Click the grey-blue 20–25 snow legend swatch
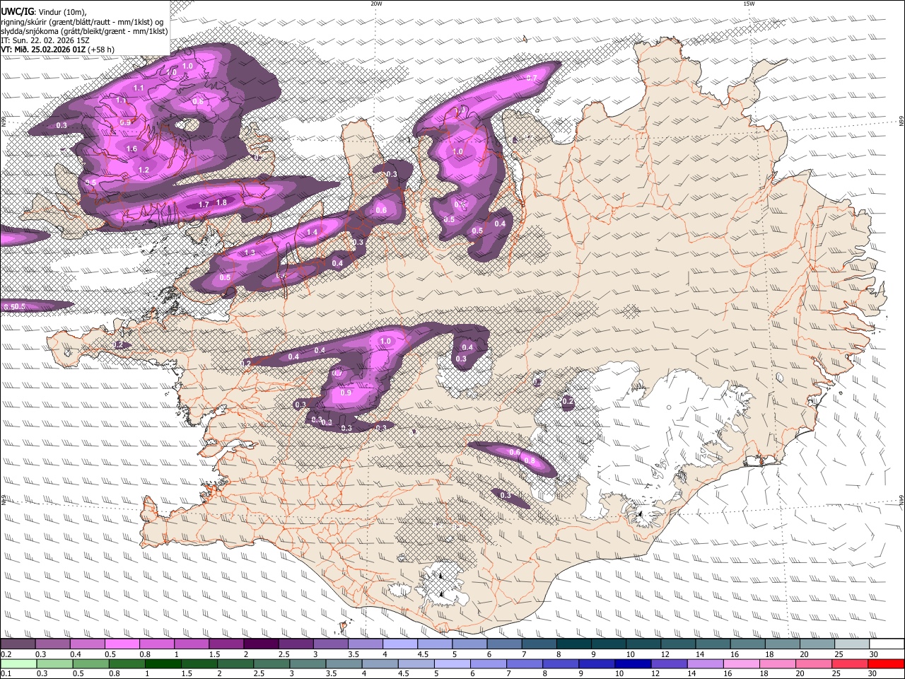Viewport: 905px width, 679px height. (x=818, y=644)
